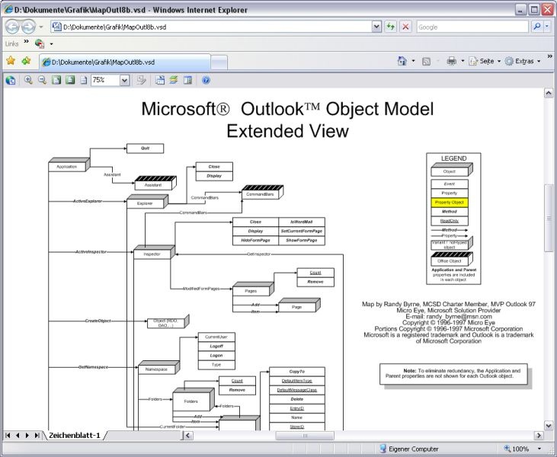Click the stop loading red X icon
The height and width of the screenshot is (457, 557).
point(405,27)
